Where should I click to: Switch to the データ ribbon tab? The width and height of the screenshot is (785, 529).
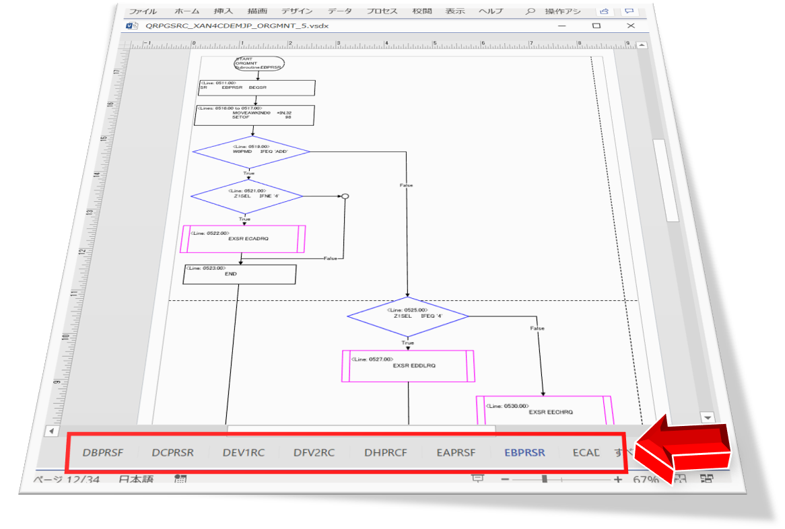[x=340, y=11]
